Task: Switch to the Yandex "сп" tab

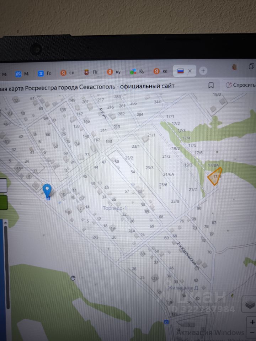Action: pyautogui.click(x=68, y=73)
